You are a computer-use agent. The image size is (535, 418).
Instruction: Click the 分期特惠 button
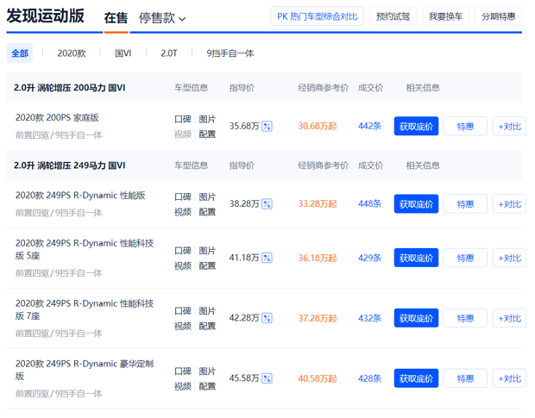coord(498,16)
